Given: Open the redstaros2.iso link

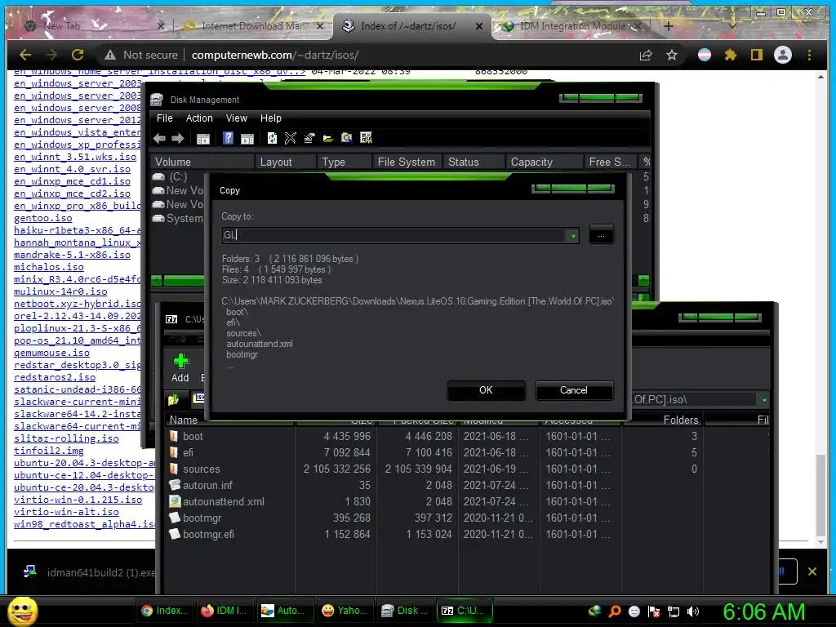Looking at the screenshot, I should [x=55, y=377].
